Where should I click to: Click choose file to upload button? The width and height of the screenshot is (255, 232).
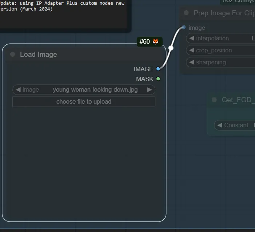[84, 102]
